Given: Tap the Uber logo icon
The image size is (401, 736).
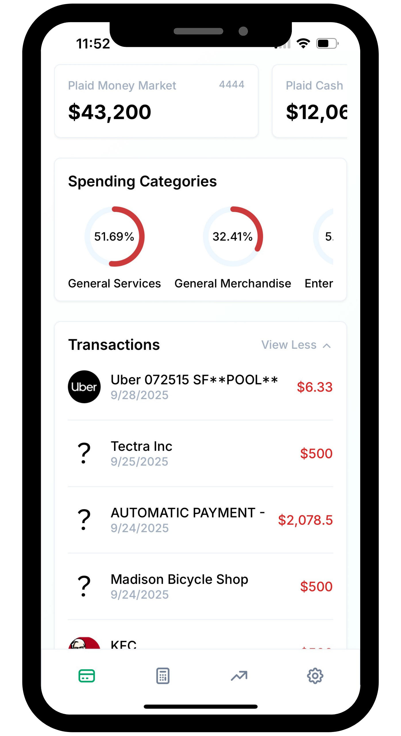Looking at the screenshot, I should point(84,387).
